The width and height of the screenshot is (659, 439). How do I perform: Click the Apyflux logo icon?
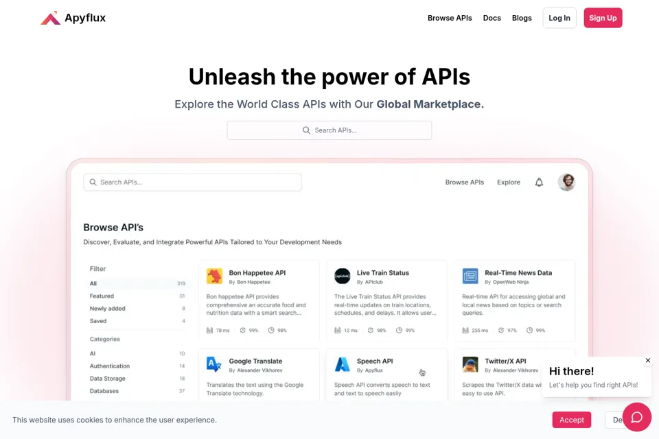pos(50,18)
